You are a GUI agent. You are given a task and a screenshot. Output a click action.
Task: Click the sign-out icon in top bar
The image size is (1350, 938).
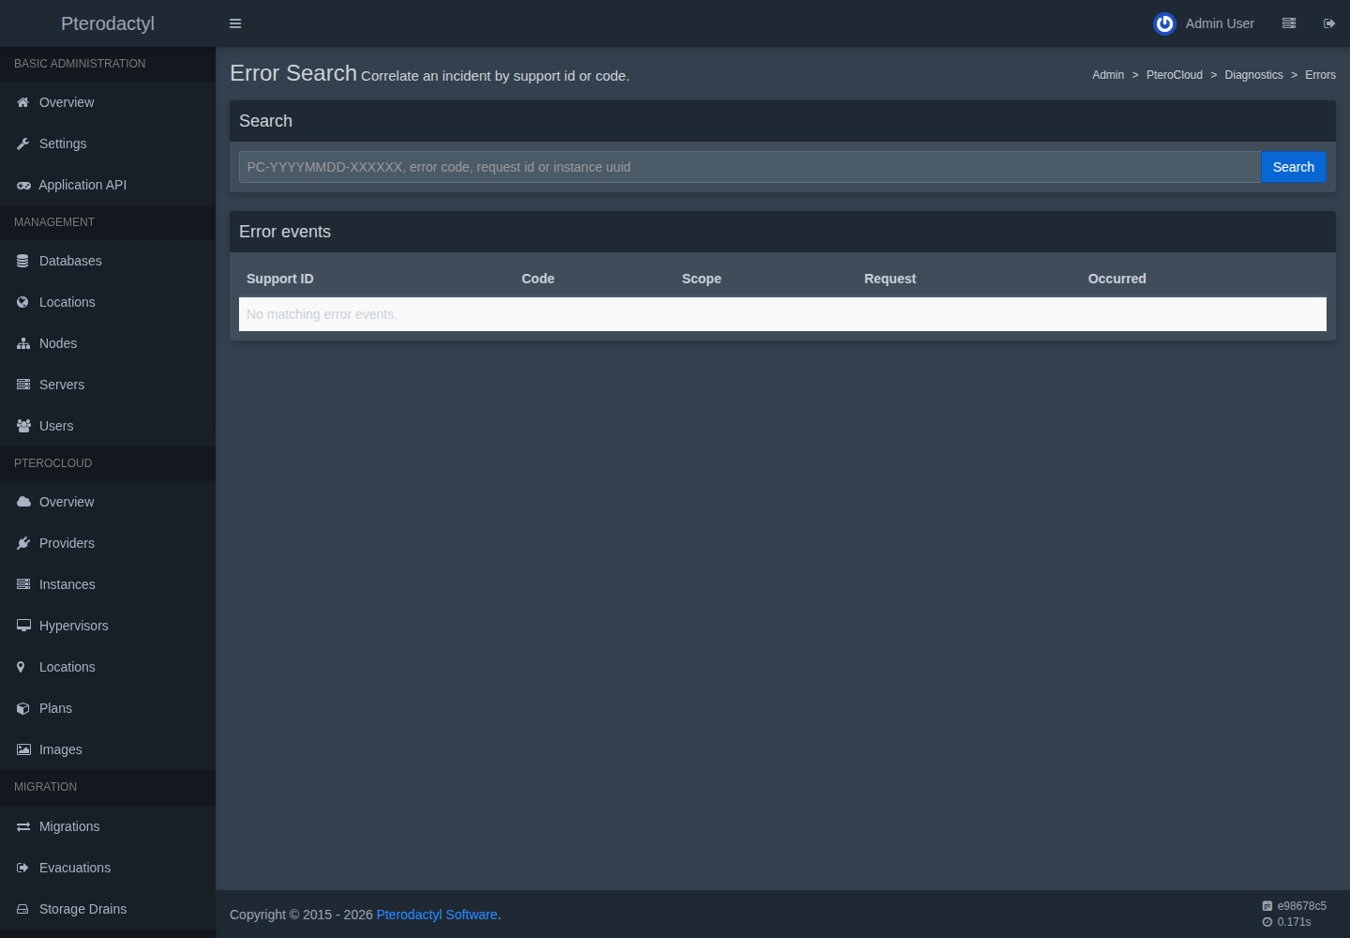(1329, 23)
